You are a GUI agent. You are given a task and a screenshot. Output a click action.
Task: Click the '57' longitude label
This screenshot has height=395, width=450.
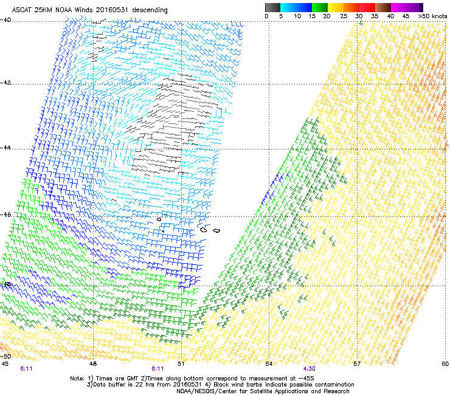(357, 364)
